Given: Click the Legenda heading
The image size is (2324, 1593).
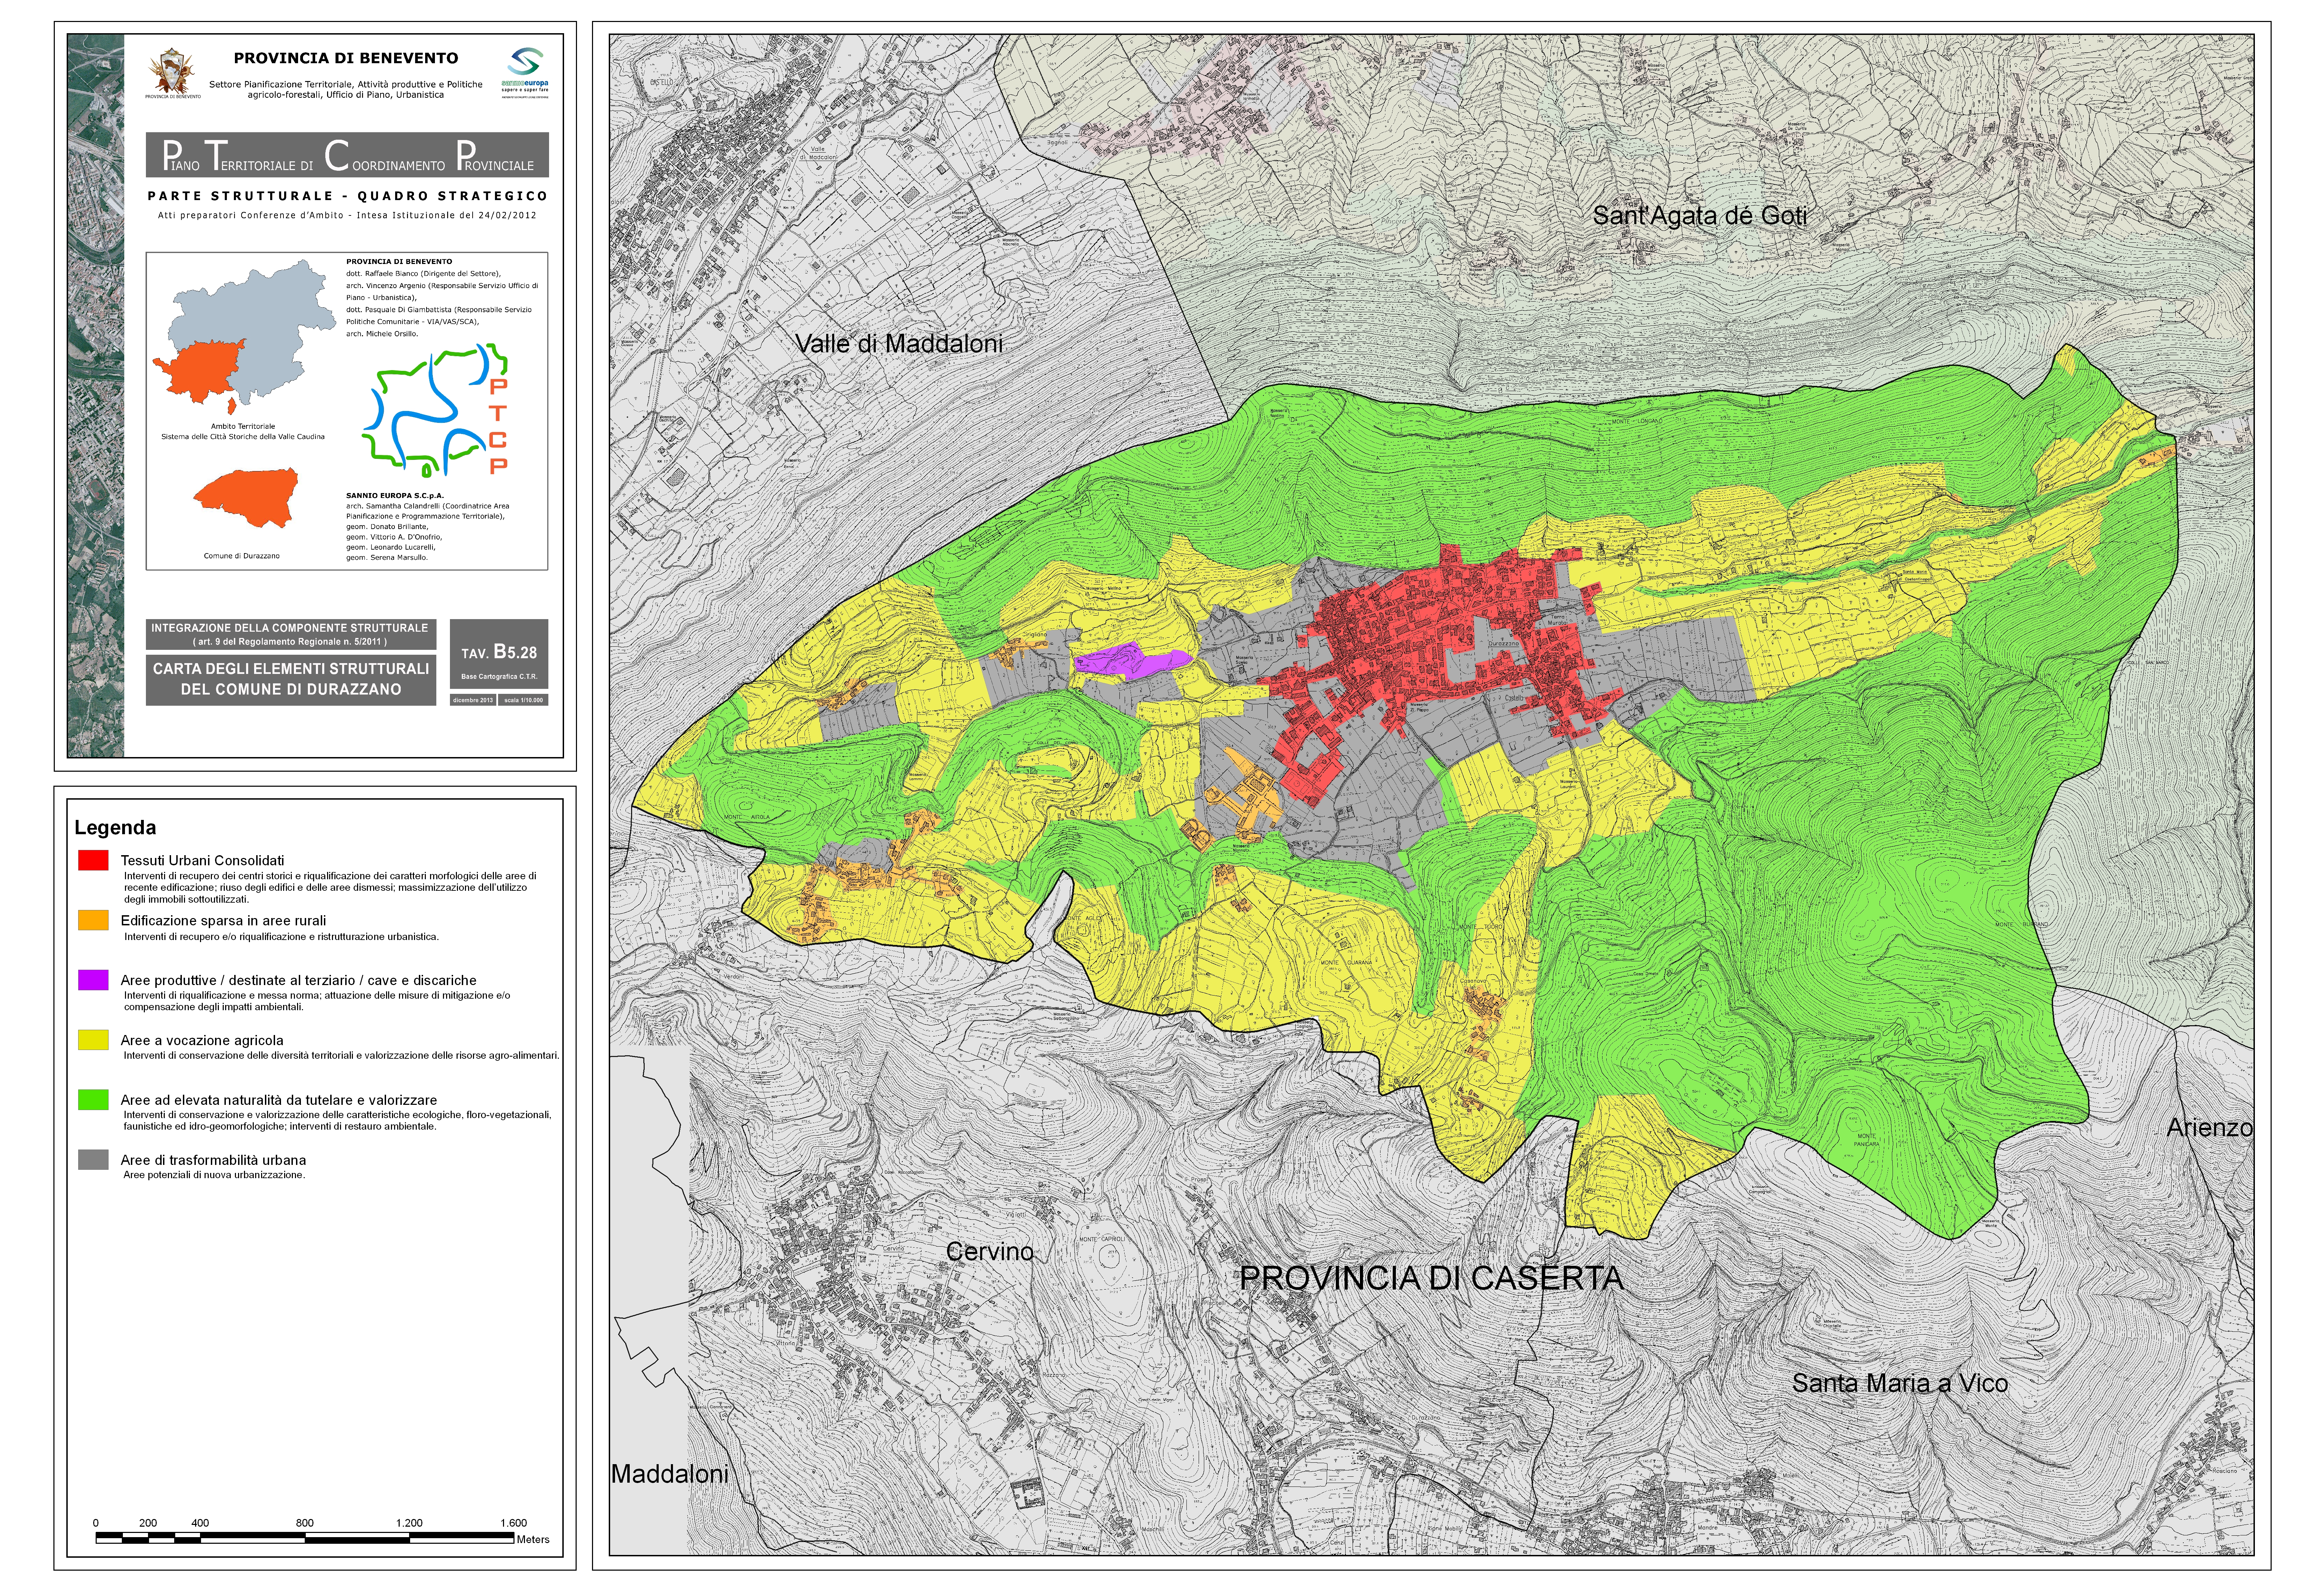Looking at the screenshot, I should 115,828.
